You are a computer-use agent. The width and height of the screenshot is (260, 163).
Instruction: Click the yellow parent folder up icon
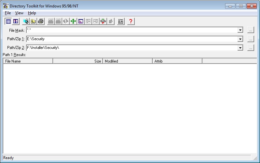(x=33, y=21)
